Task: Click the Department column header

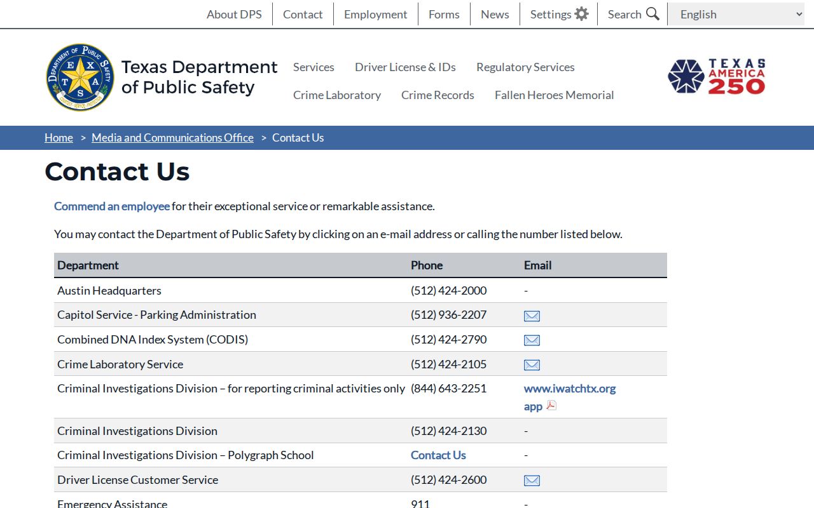Action: coord(88,265)
